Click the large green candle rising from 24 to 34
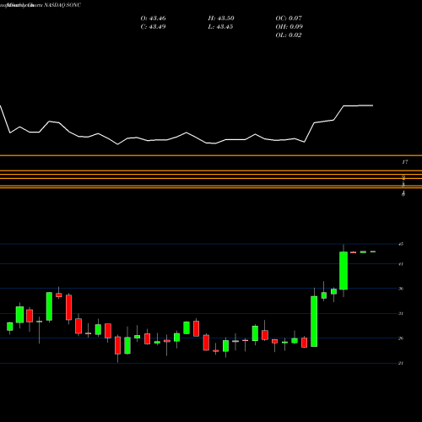 coord(314,322)
